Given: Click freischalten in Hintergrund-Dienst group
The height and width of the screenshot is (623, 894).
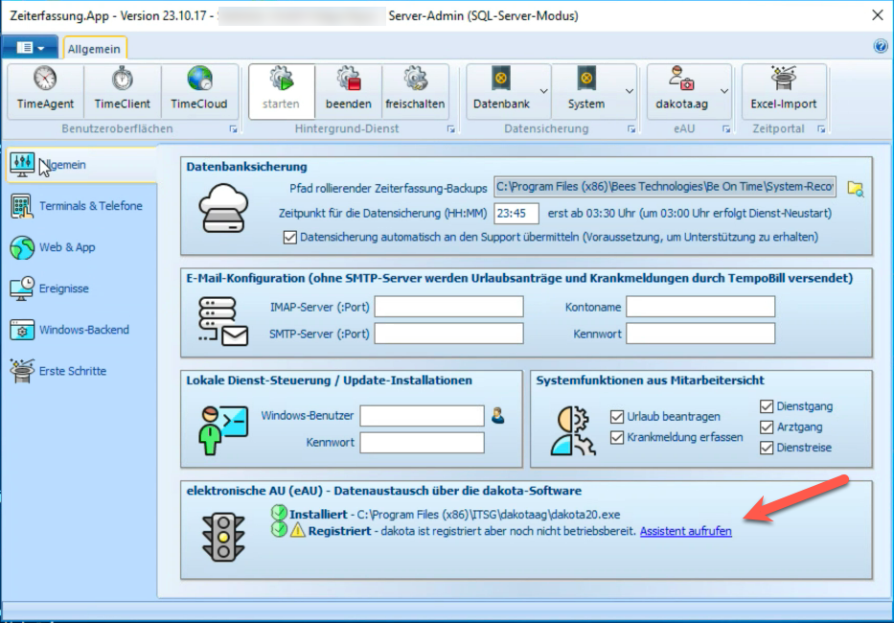Looking at the screenshot, I should coord(415,90).
